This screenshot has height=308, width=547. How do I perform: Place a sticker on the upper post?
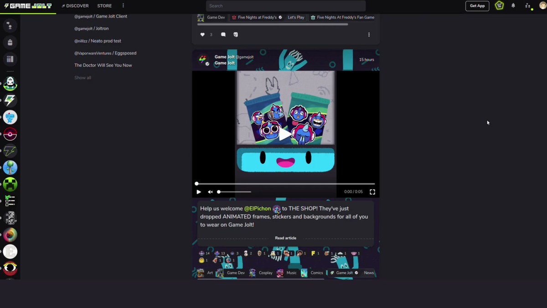click(x=236, y=35)
